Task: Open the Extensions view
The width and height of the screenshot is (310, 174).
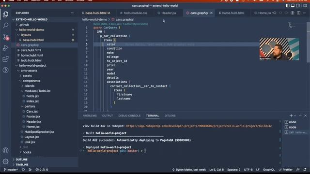Action: (5, 59)
